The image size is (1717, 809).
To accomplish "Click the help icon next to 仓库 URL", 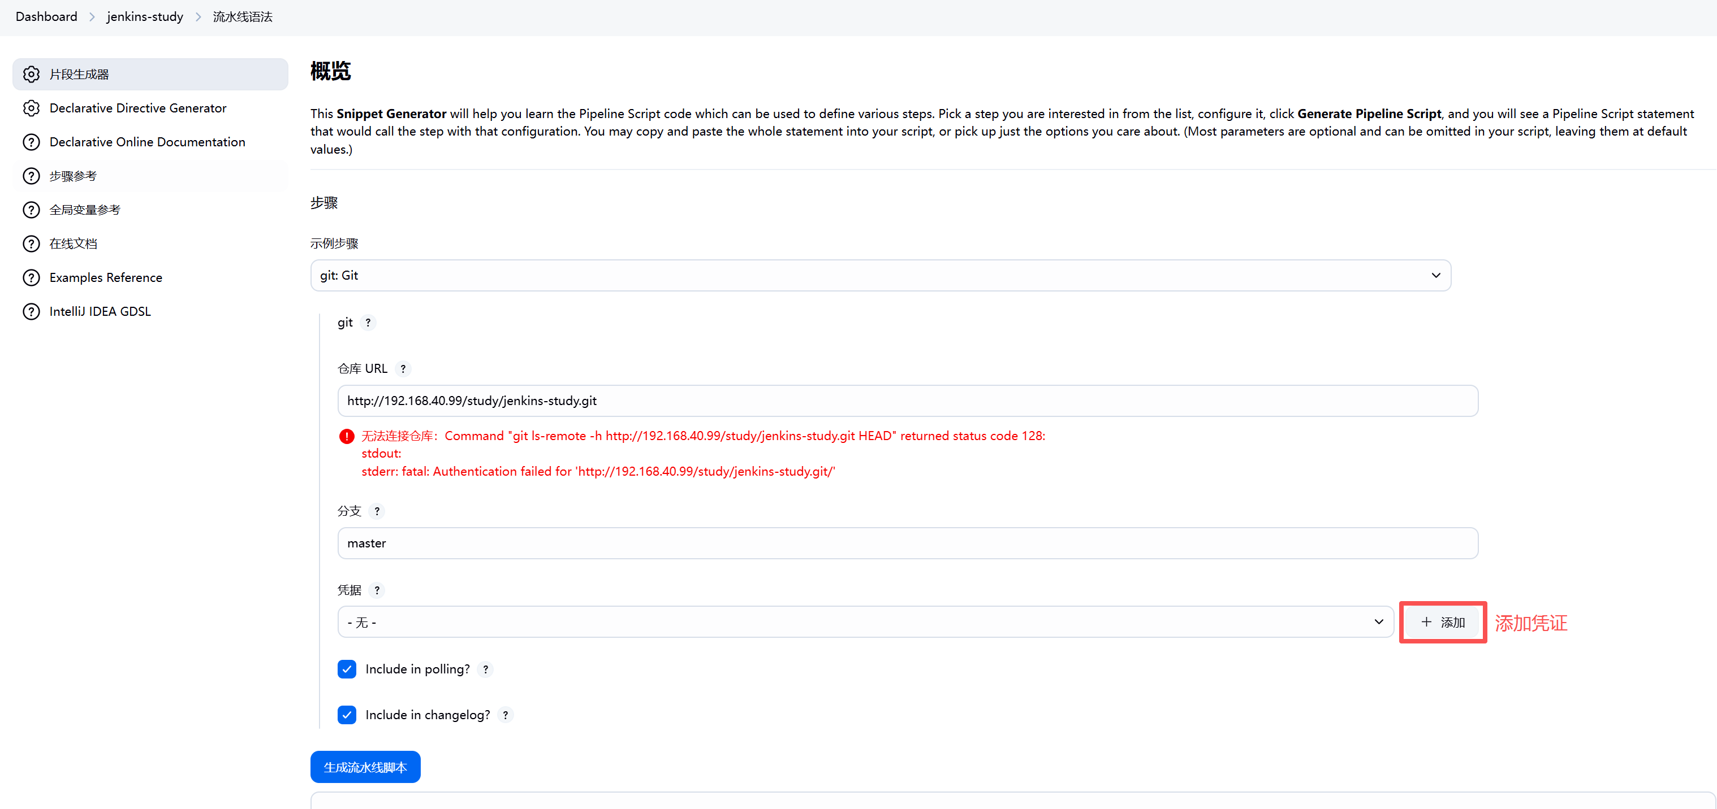I will click(x=403, y=368).
